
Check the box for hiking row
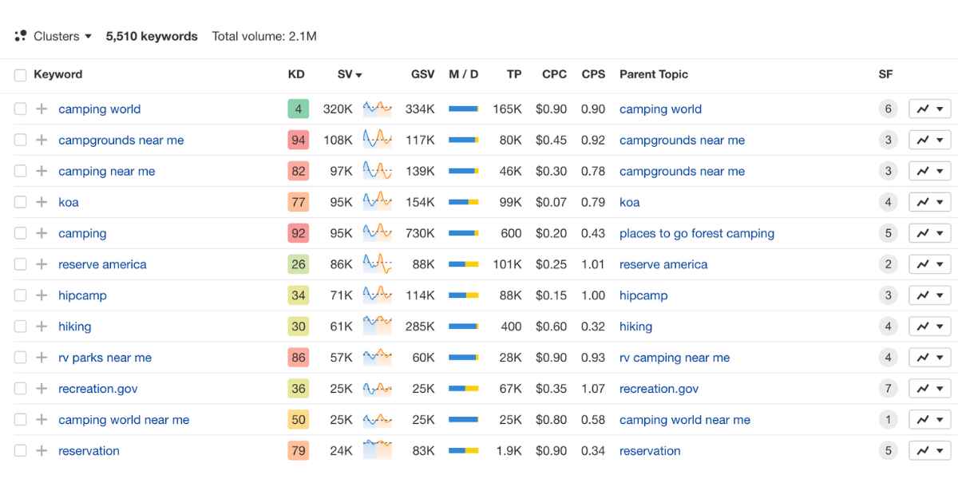pyautogui.click(x=20, y=327)
